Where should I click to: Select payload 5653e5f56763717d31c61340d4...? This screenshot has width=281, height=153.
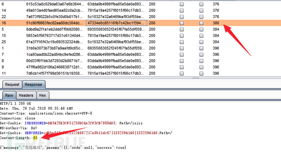55,36
